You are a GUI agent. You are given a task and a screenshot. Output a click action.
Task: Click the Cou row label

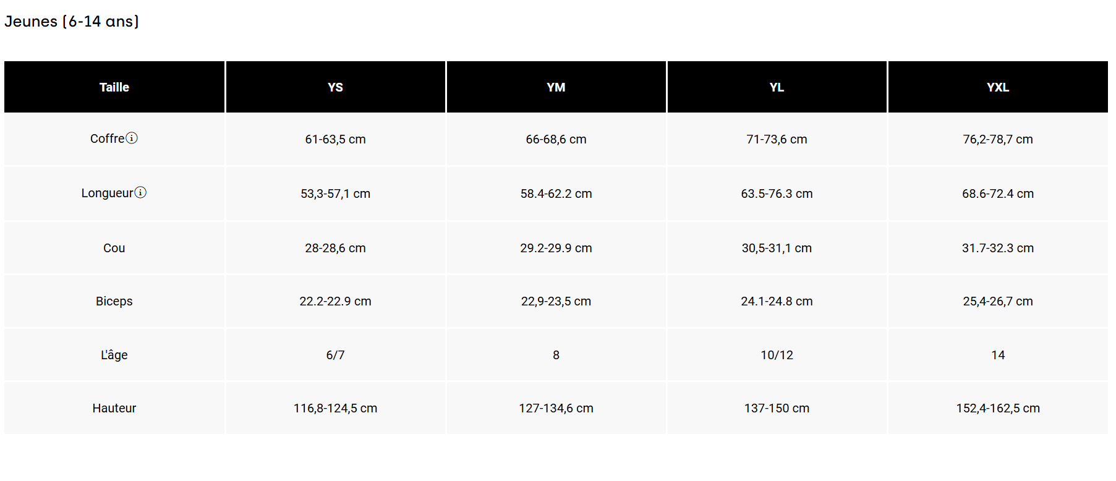114,248
